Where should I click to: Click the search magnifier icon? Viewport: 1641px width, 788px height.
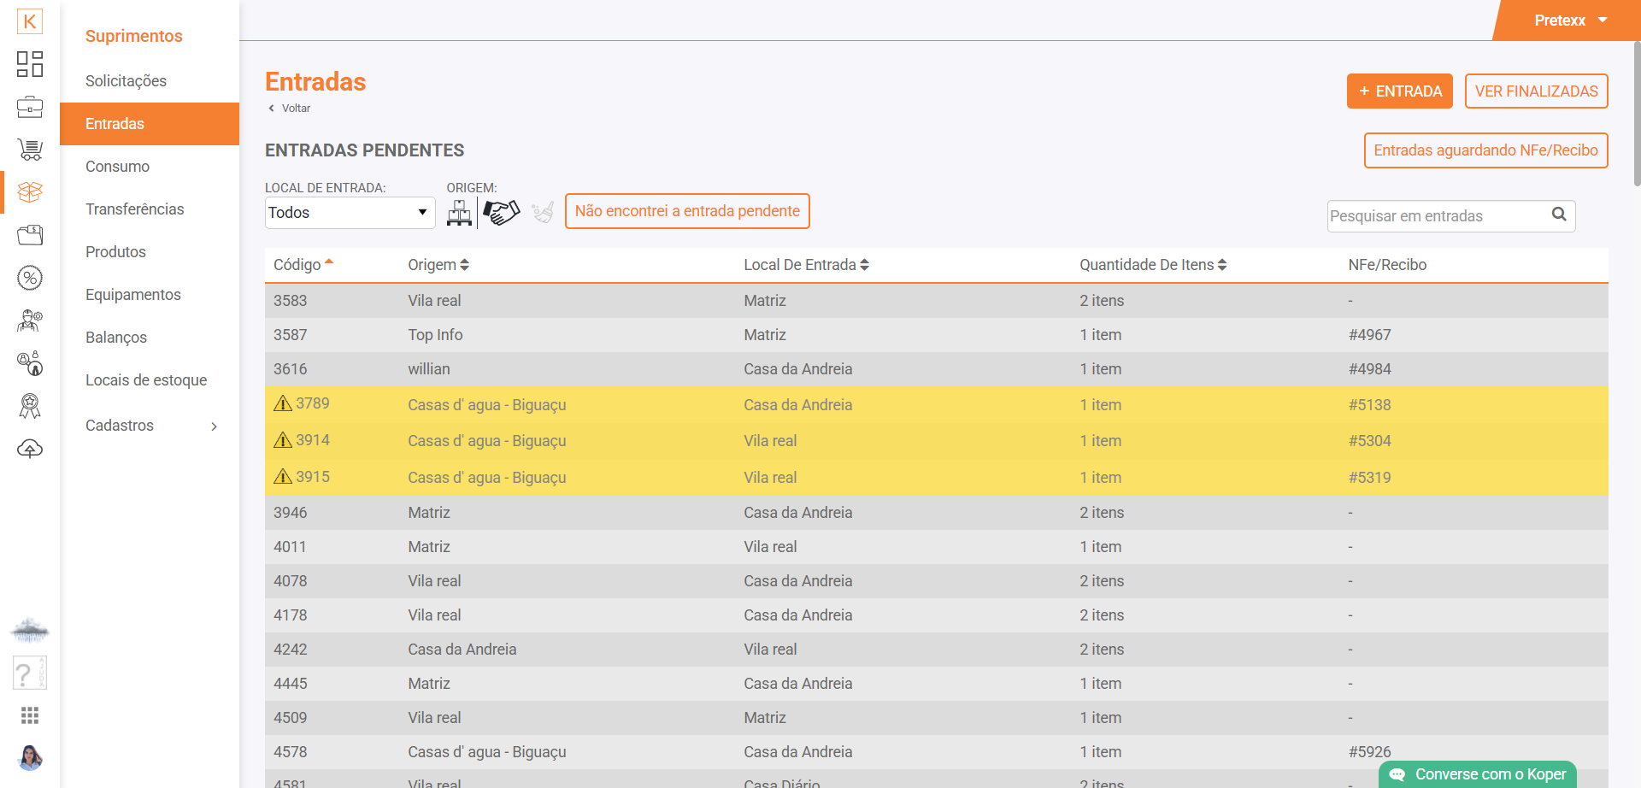pos(1559,215)
